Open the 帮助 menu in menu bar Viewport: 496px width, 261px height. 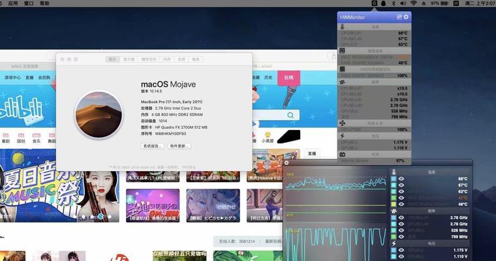click(x=44, y=3)
